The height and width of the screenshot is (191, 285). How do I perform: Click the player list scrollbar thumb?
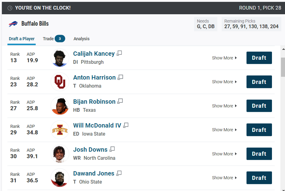tap(283, 67)
